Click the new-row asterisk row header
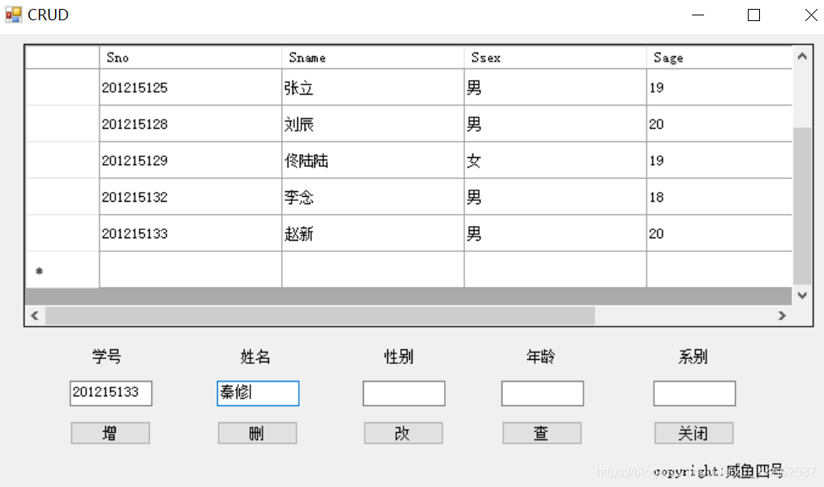Viewport: 824px width, 487px height. coord(62,270)
